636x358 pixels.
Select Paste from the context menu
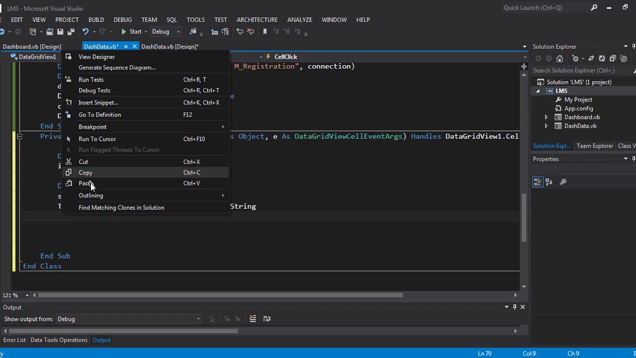(145, 183)
